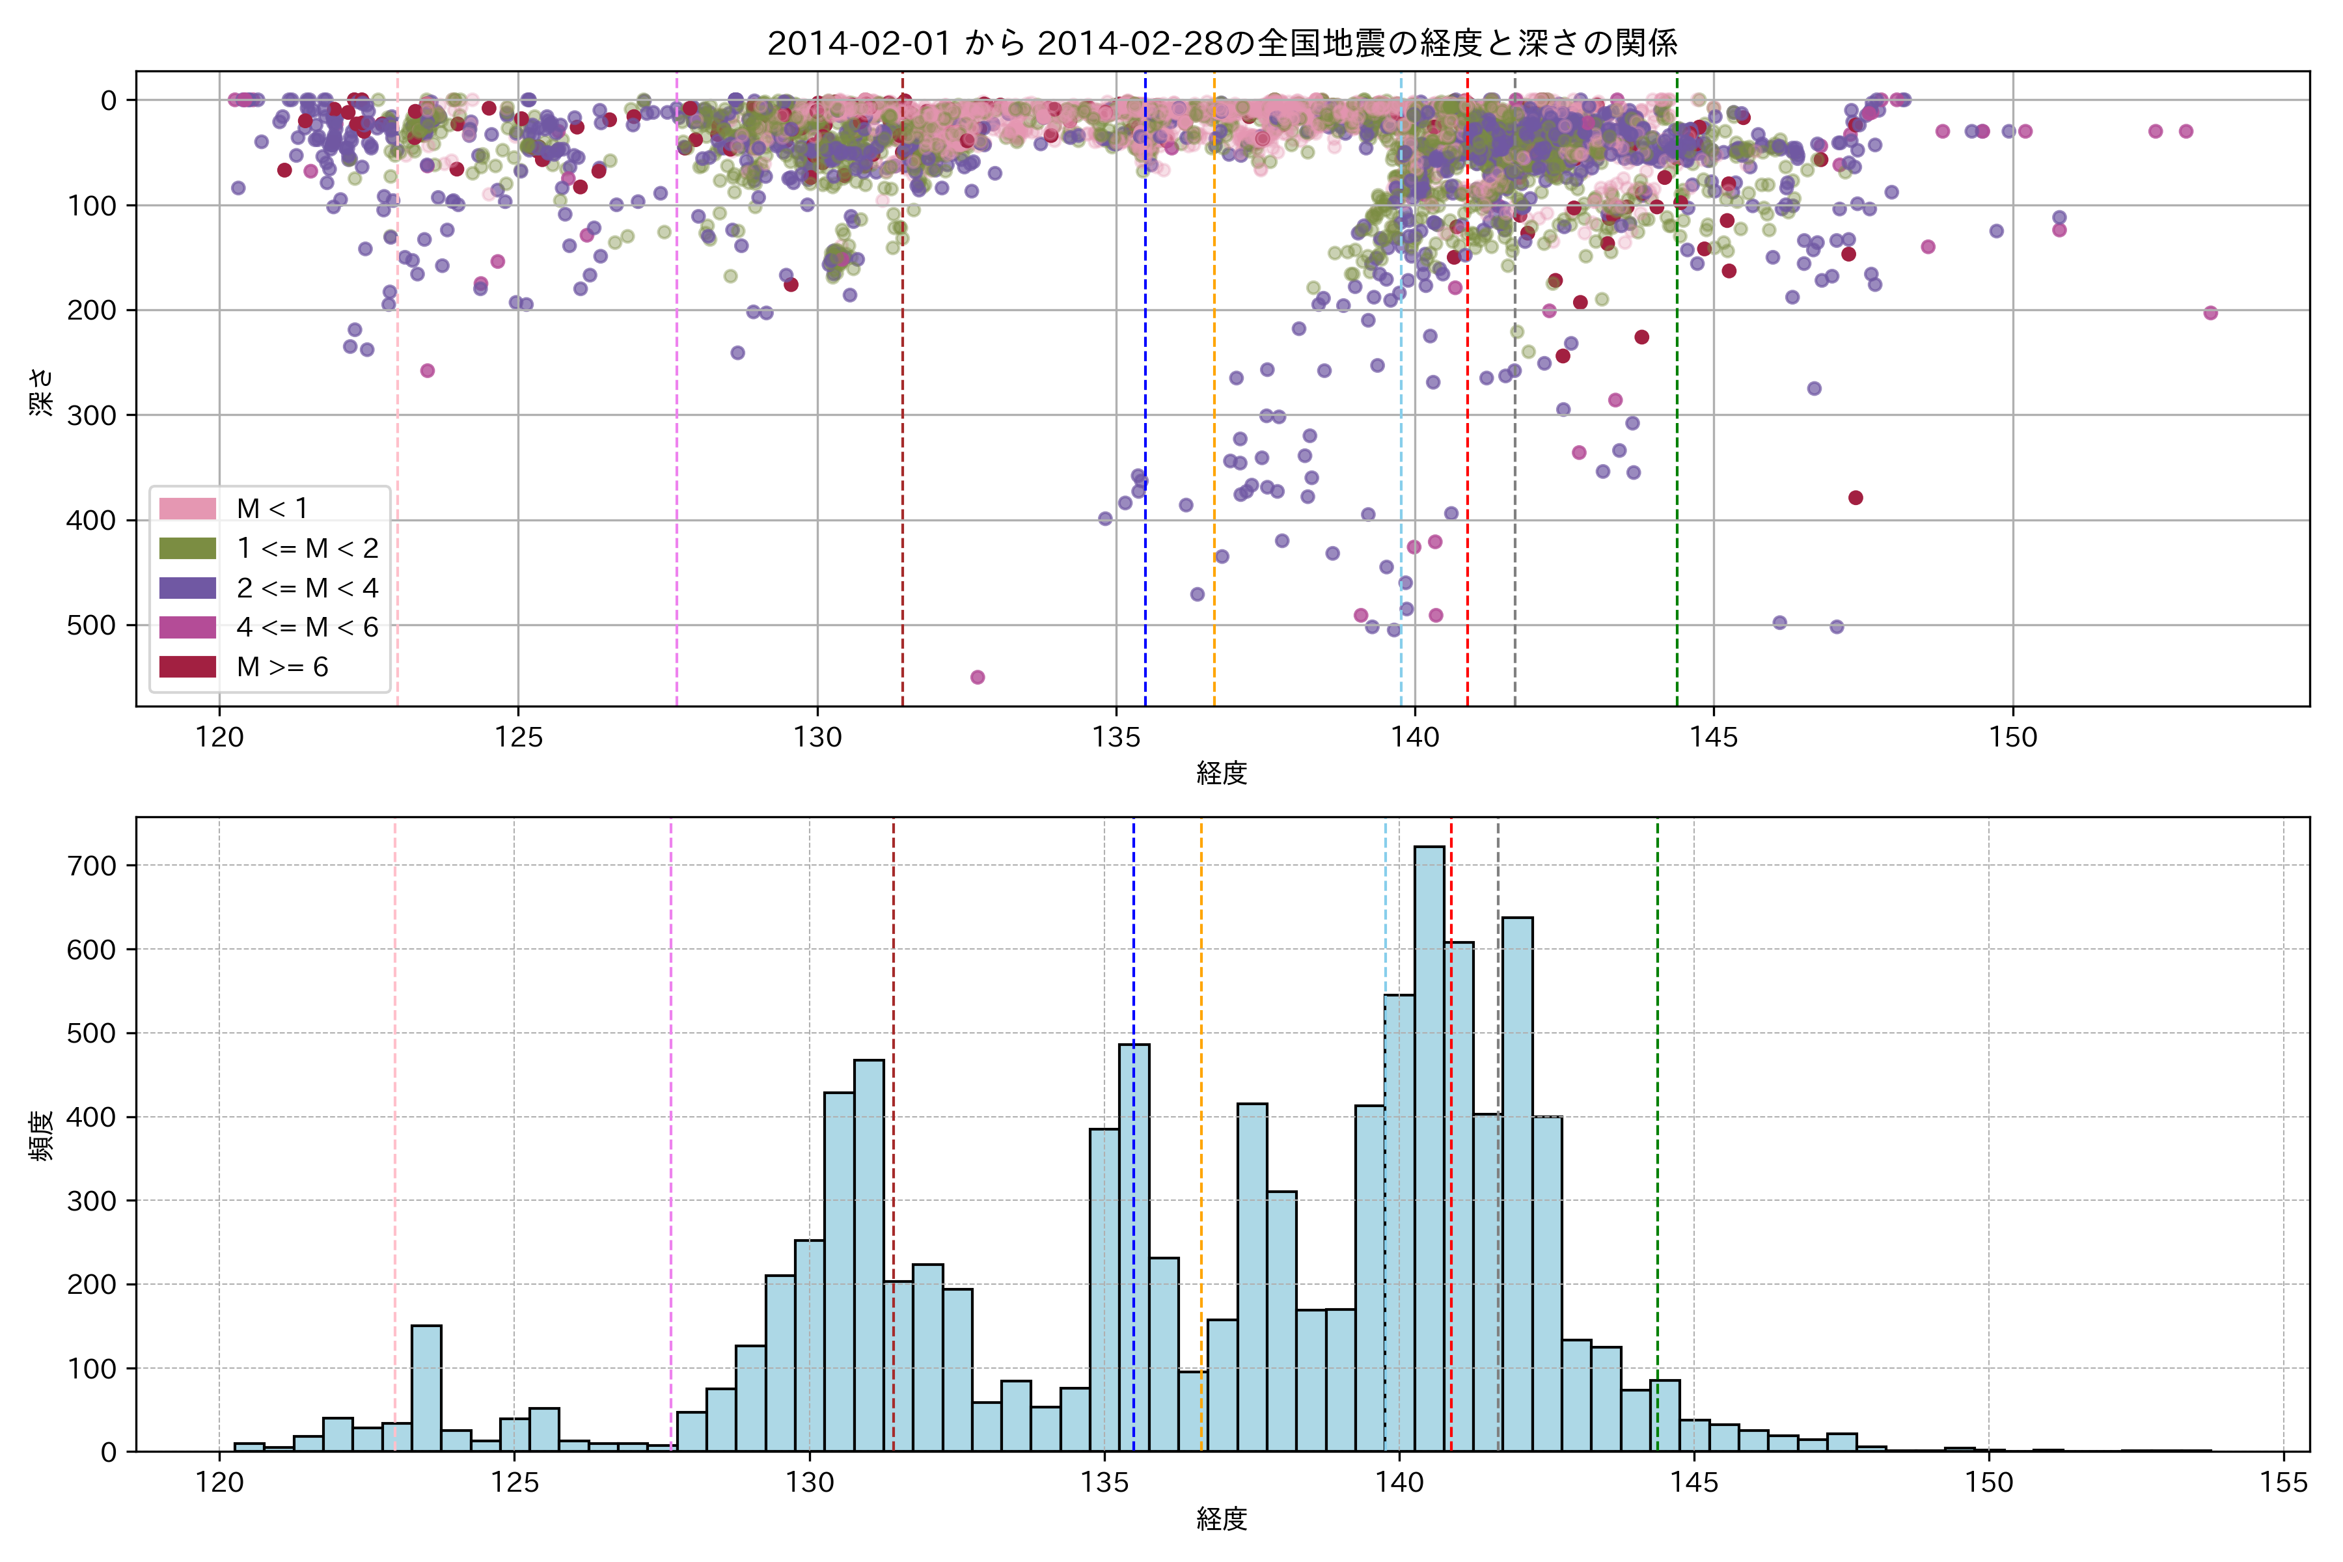Click the dark red scatter point near depth 400
Screen dimensions: 2343x1562
click(1855, 498)
